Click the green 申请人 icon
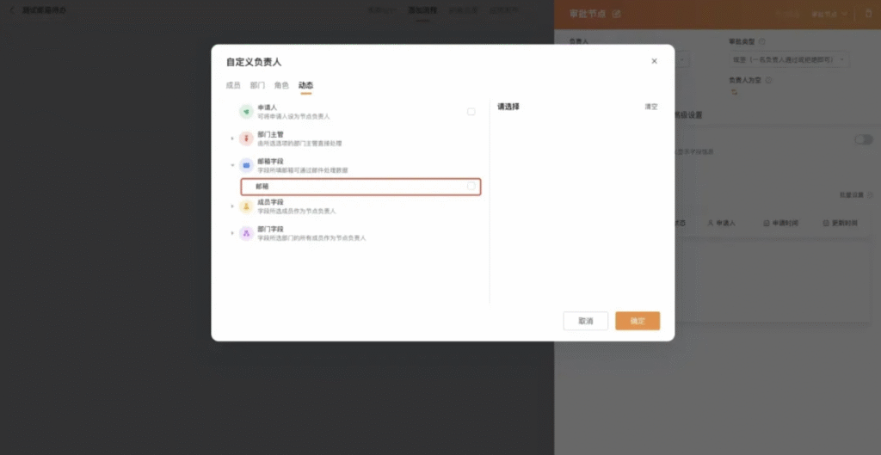Viewport: 881px width, 455px height. [x=246, y=112]
